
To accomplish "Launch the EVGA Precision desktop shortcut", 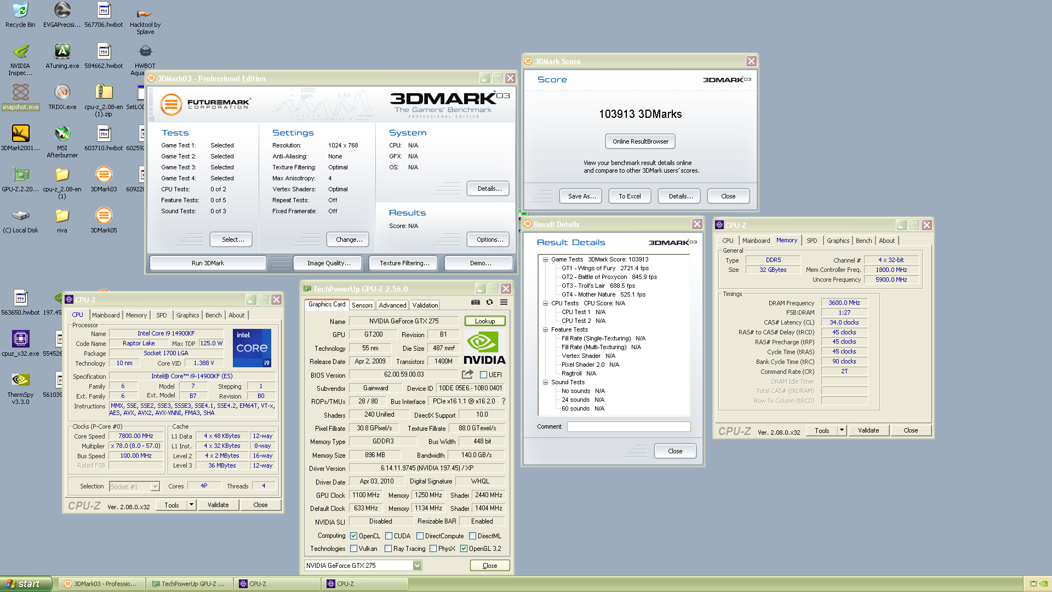I will coord(62,15).
